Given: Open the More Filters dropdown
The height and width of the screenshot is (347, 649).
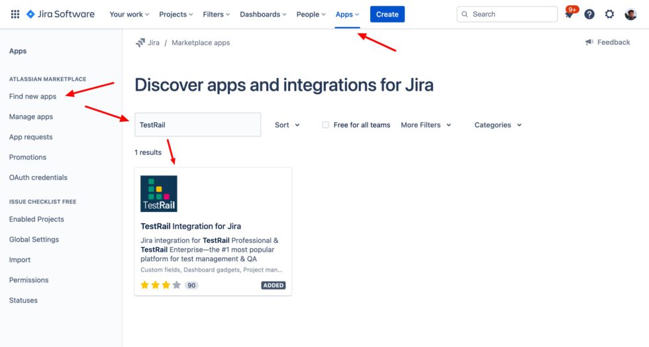Looking at the screenshot, I should [426, 125].
